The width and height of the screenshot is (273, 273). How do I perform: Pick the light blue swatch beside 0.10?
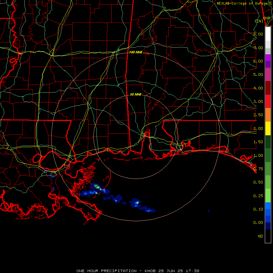(x=268, y=206)
